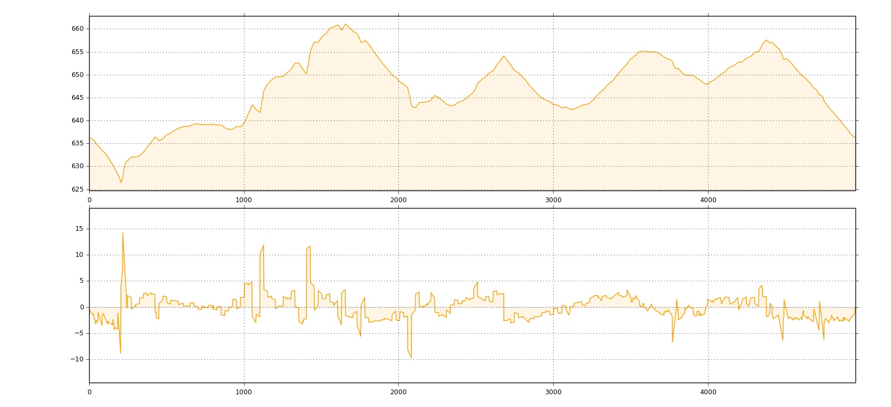
Task: Click the 2000 x-axis label under the lower chart
Action: [398, 392]
